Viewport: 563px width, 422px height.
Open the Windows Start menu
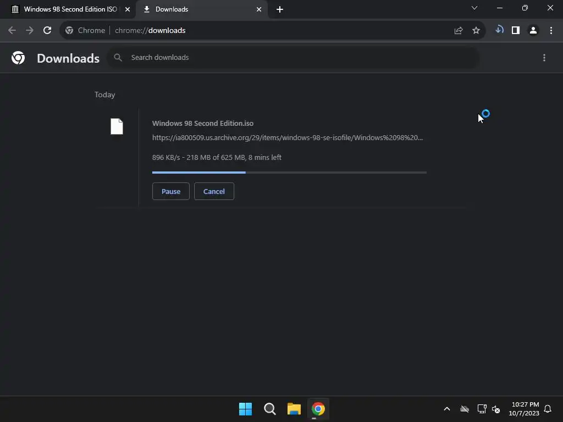(x=246, y=409)
